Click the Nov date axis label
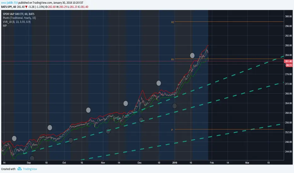The image size is (294, 173). [103, 163]
